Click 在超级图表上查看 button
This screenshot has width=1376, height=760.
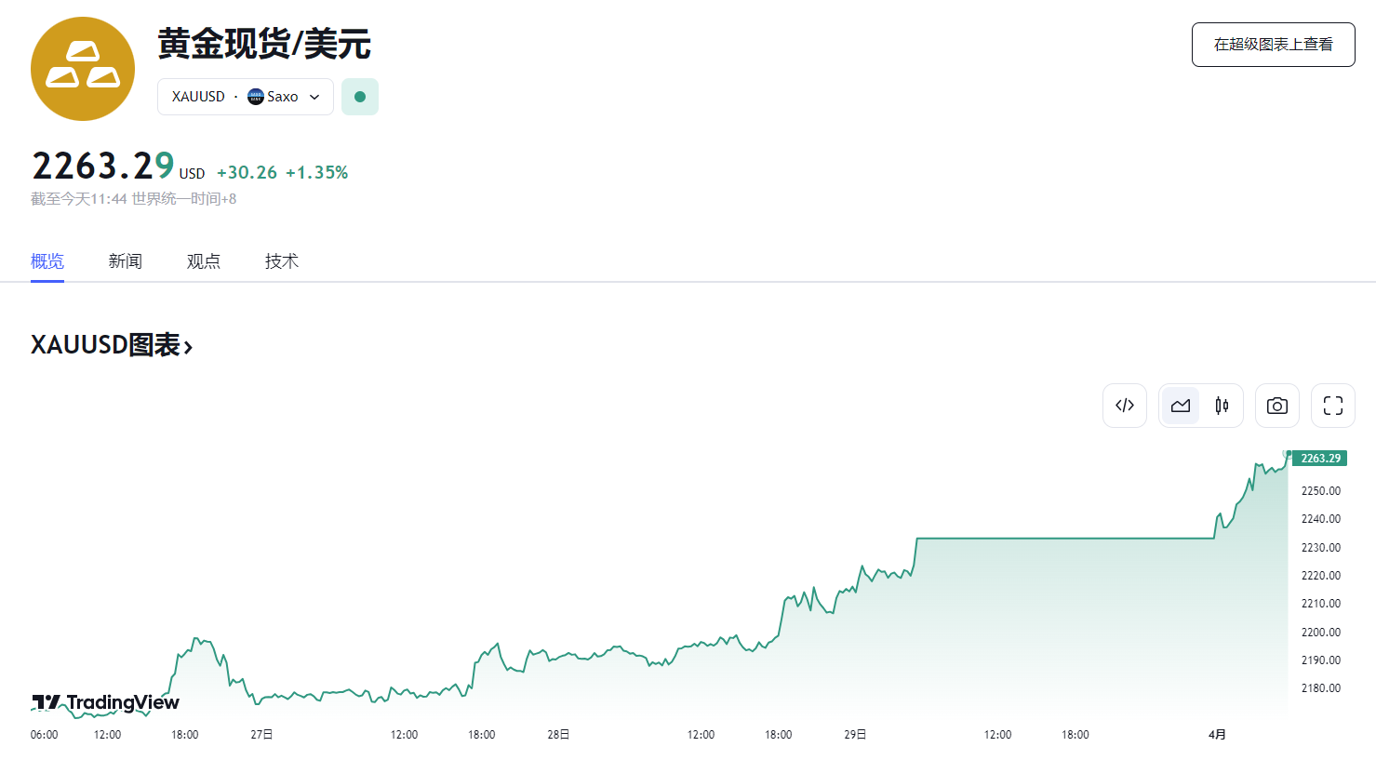1273,45
